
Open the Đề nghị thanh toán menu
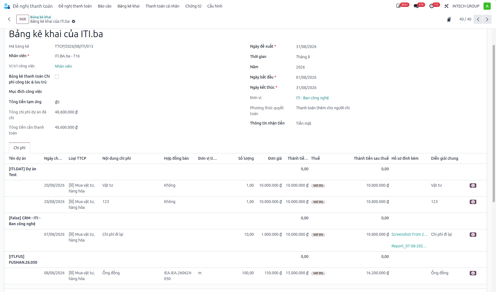75,6
